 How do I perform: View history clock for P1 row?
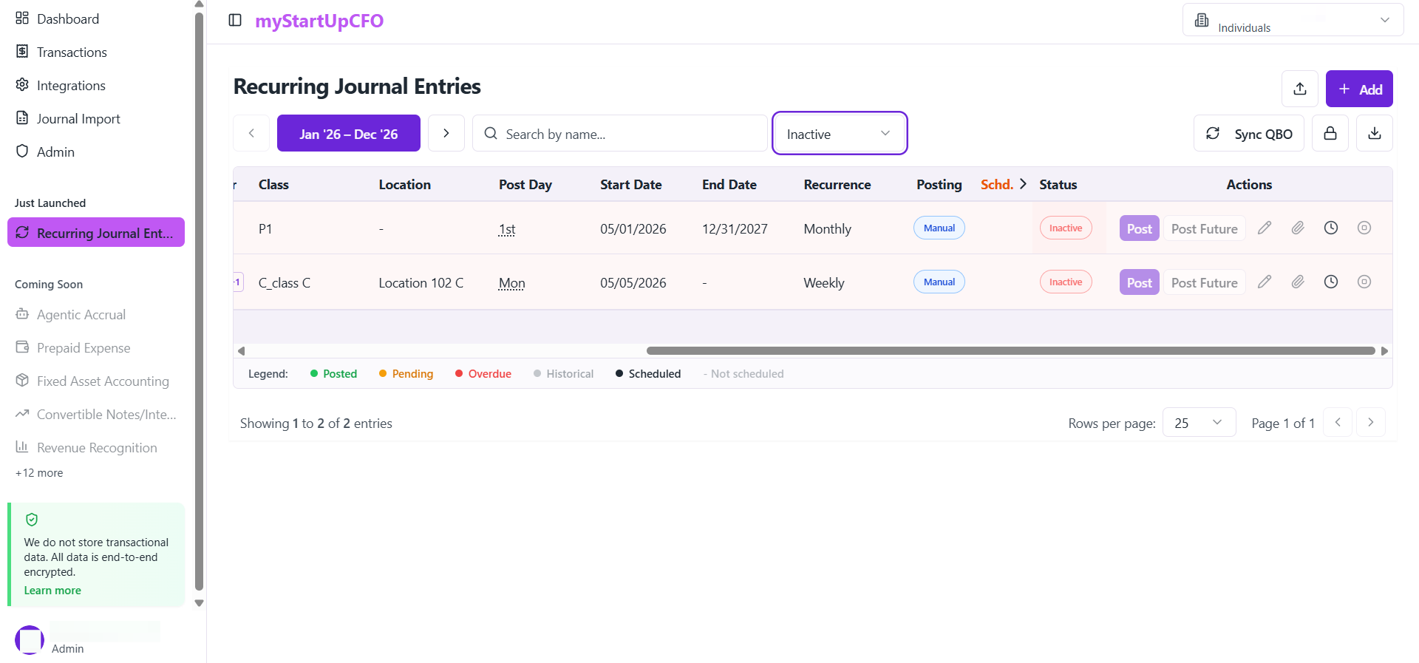click(x=1331, y=228)
